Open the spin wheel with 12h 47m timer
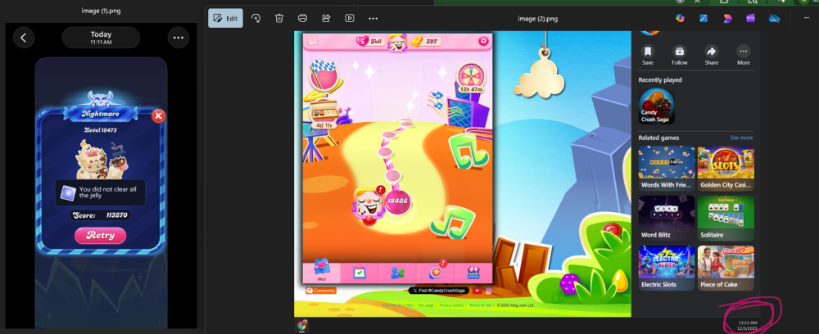The height and width of the screenshot is (334, 819). (471, 79)
